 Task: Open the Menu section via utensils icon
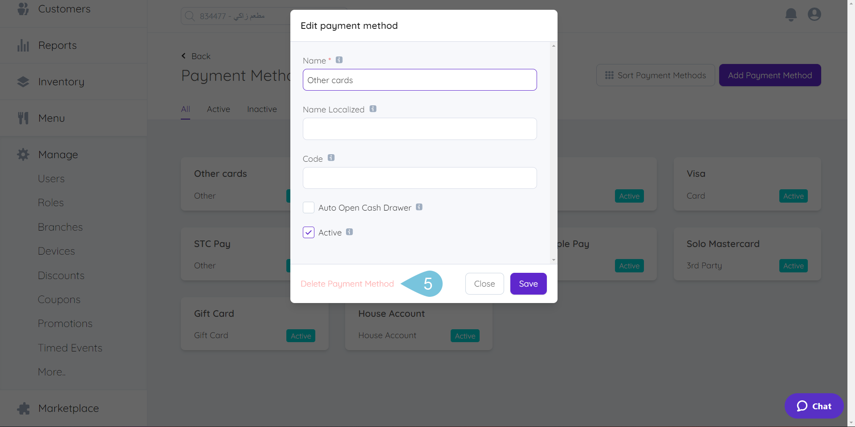[23, 118]
